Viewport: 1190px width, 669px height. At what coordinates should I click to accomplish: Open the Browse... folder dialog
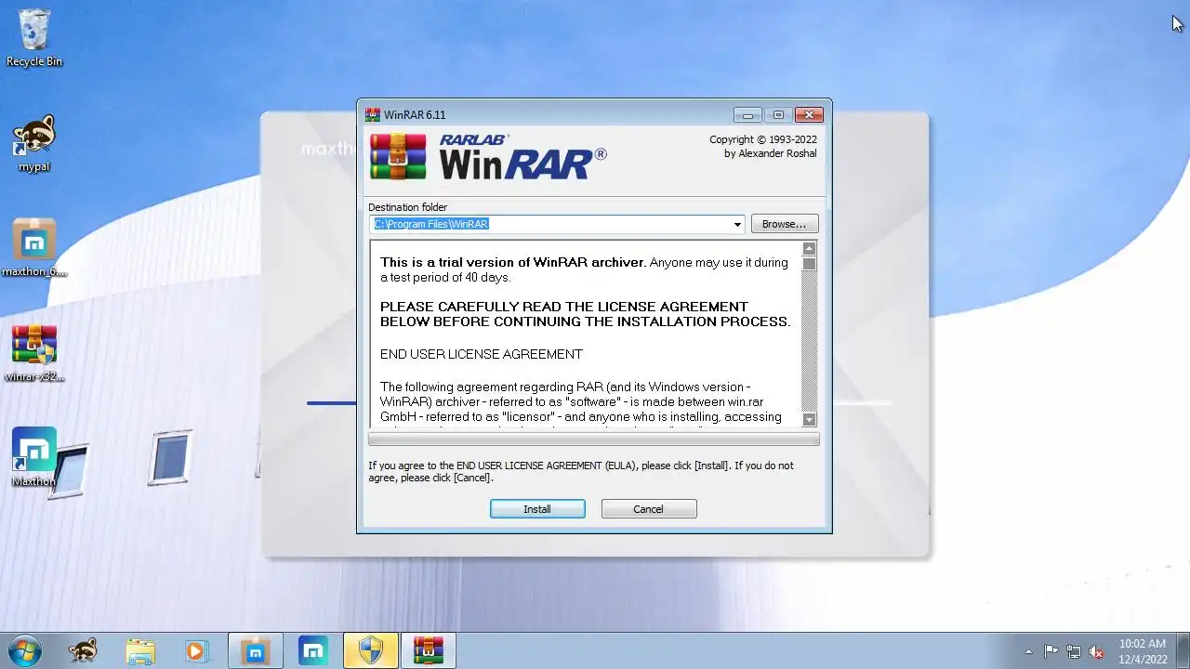pos(785,224)
